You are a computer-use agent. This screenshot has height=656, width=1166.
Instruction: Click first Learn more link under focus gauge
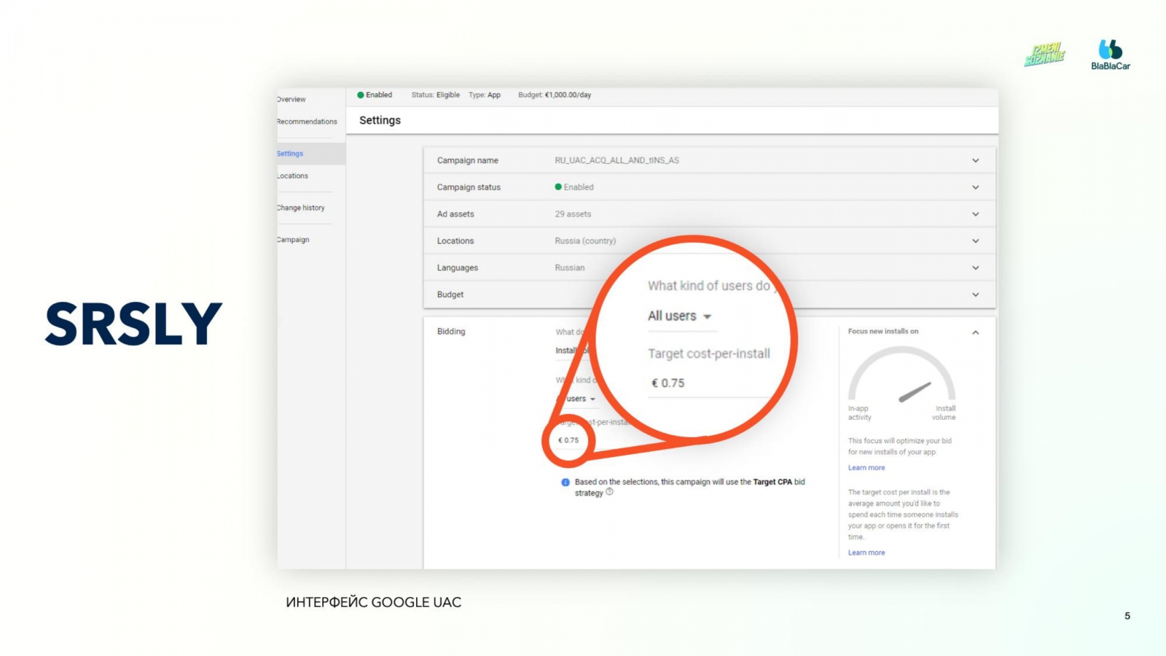pos(866,468)
